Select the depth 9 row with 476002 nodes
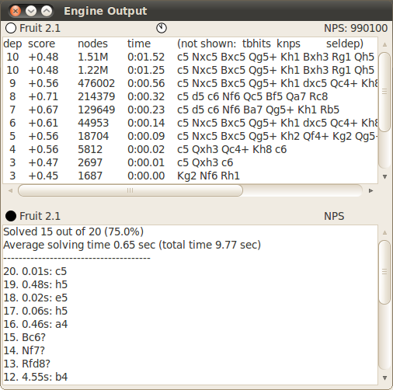This screenshot has height=390, width=393. click(190, 83)
